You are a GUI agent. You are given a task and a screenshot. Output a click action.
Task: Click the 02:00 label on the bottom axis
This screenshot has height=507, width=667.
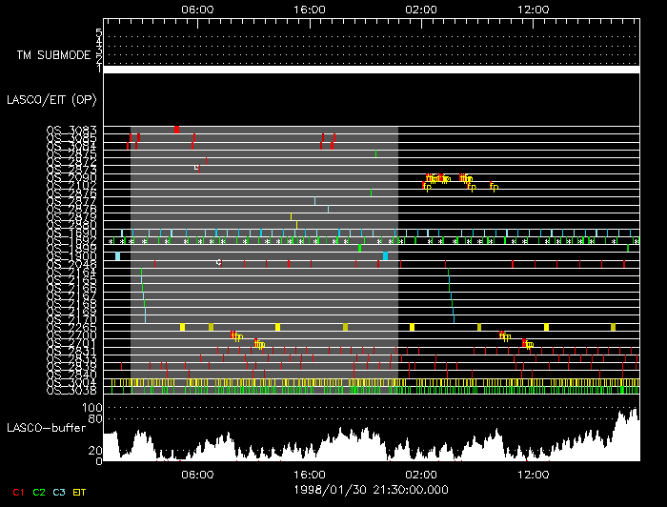pyautogui.click(x=420, y=474)
